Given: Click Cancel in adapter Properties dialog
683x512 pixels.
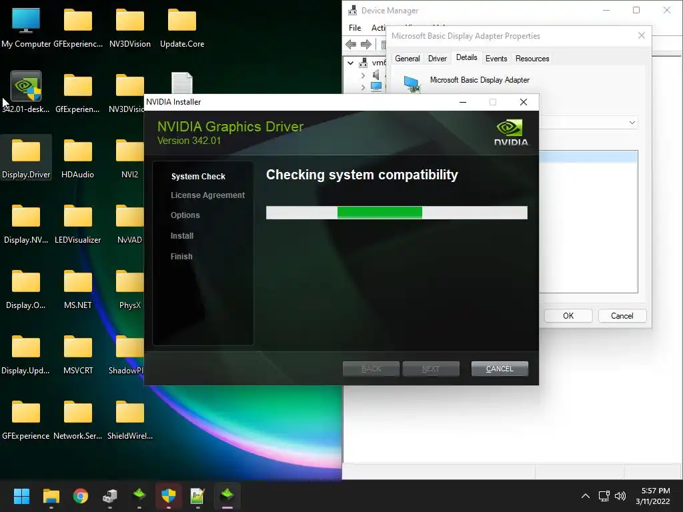Looking at the screenshot, I should (x=622, y=315).
